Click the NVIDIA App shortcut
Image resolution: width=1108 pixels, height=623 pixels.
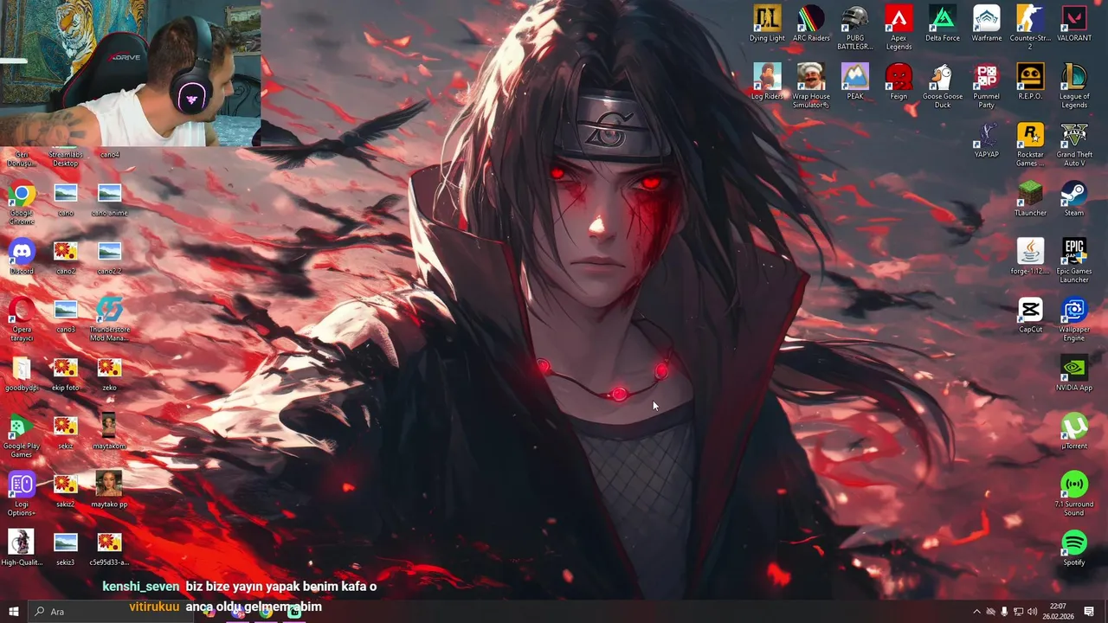pos(1074,373)
